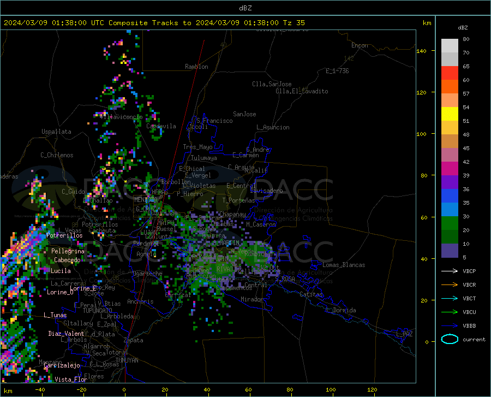Click the 'Mirador' map label

coord(252,300)
